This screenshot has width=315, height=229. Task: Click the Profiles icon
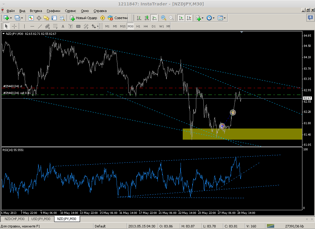pyautogui.click(x=17, y=18)
